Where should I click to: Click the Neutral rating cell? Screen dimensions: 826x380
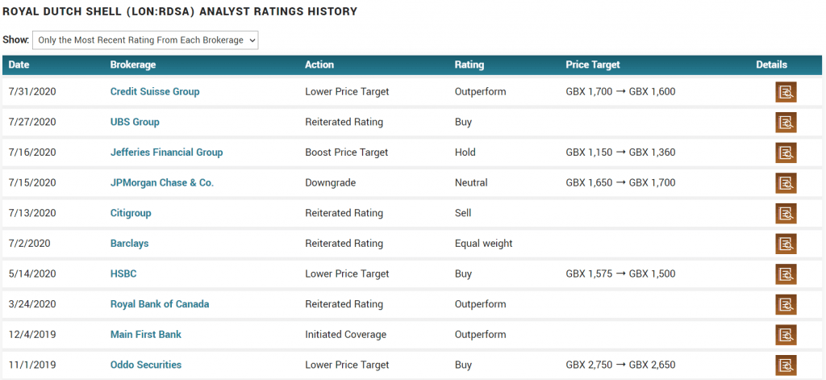pyautogui.click(x=471, y=183)
